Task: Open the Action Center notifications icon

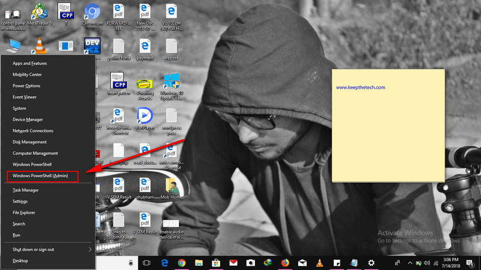Action: (470, 263)
